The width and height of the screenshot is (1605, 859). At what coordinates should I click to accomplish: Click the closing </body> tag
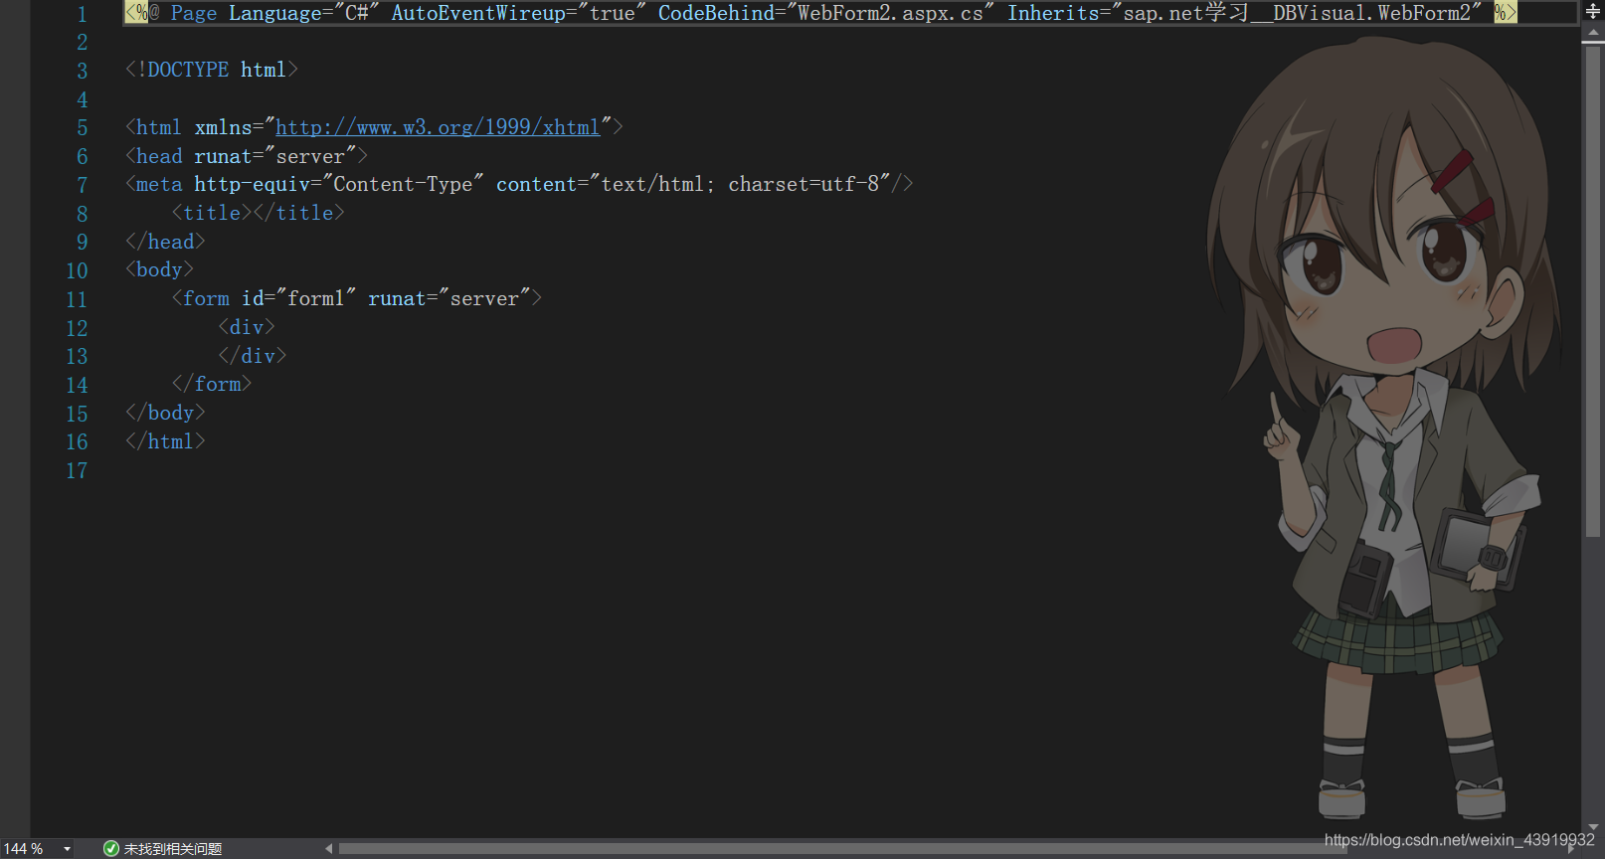[165, 413]
